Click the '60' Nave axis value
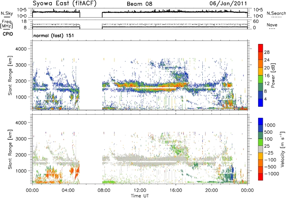The width and height of the screenshot is (286, 198). pos(256,21)
